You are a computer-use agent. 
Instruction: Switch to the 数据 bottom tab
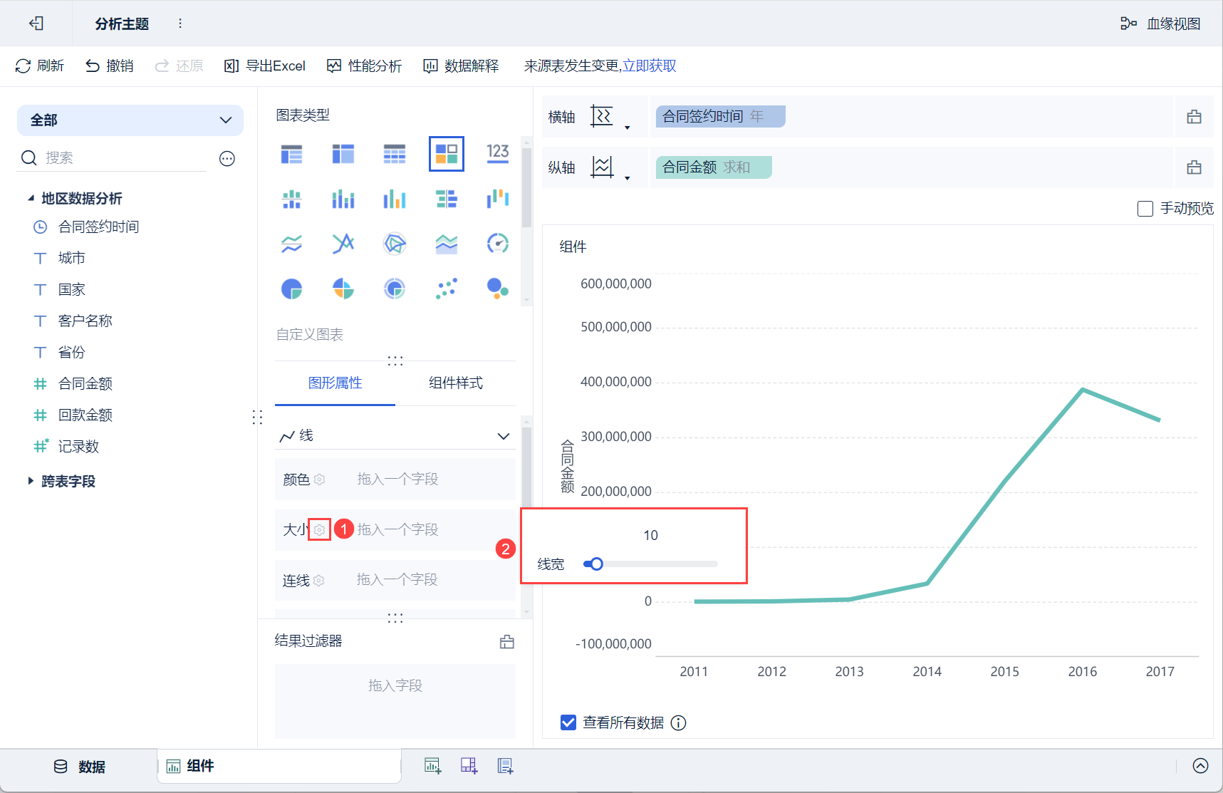coord(80,767)
